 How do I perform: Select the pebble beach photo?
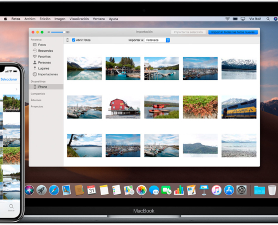[239, 145]
